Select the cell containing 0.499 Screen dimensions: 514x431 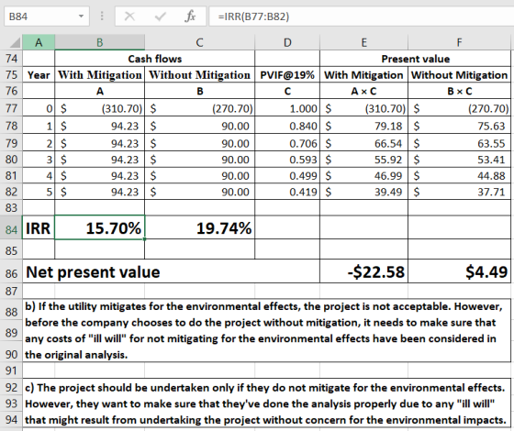287,175
